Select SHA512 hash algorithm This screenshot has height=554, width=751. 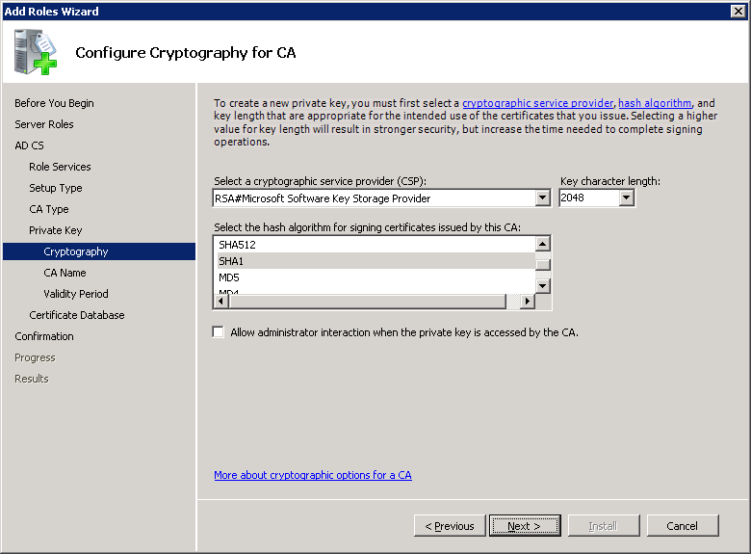[x=375, y=245]
